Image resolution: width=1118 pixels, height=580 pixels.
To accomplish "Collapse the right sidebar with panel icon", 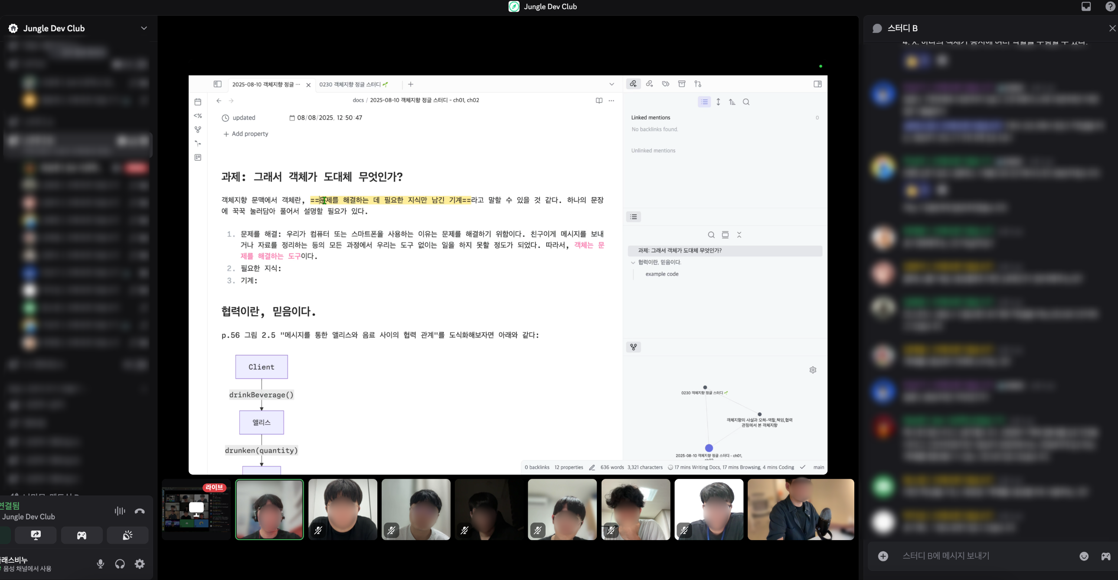I will click(x=817, y=84).
